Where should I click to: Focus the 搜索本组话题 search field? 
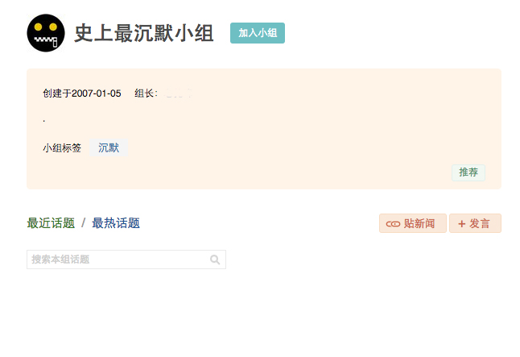point(117,259)
